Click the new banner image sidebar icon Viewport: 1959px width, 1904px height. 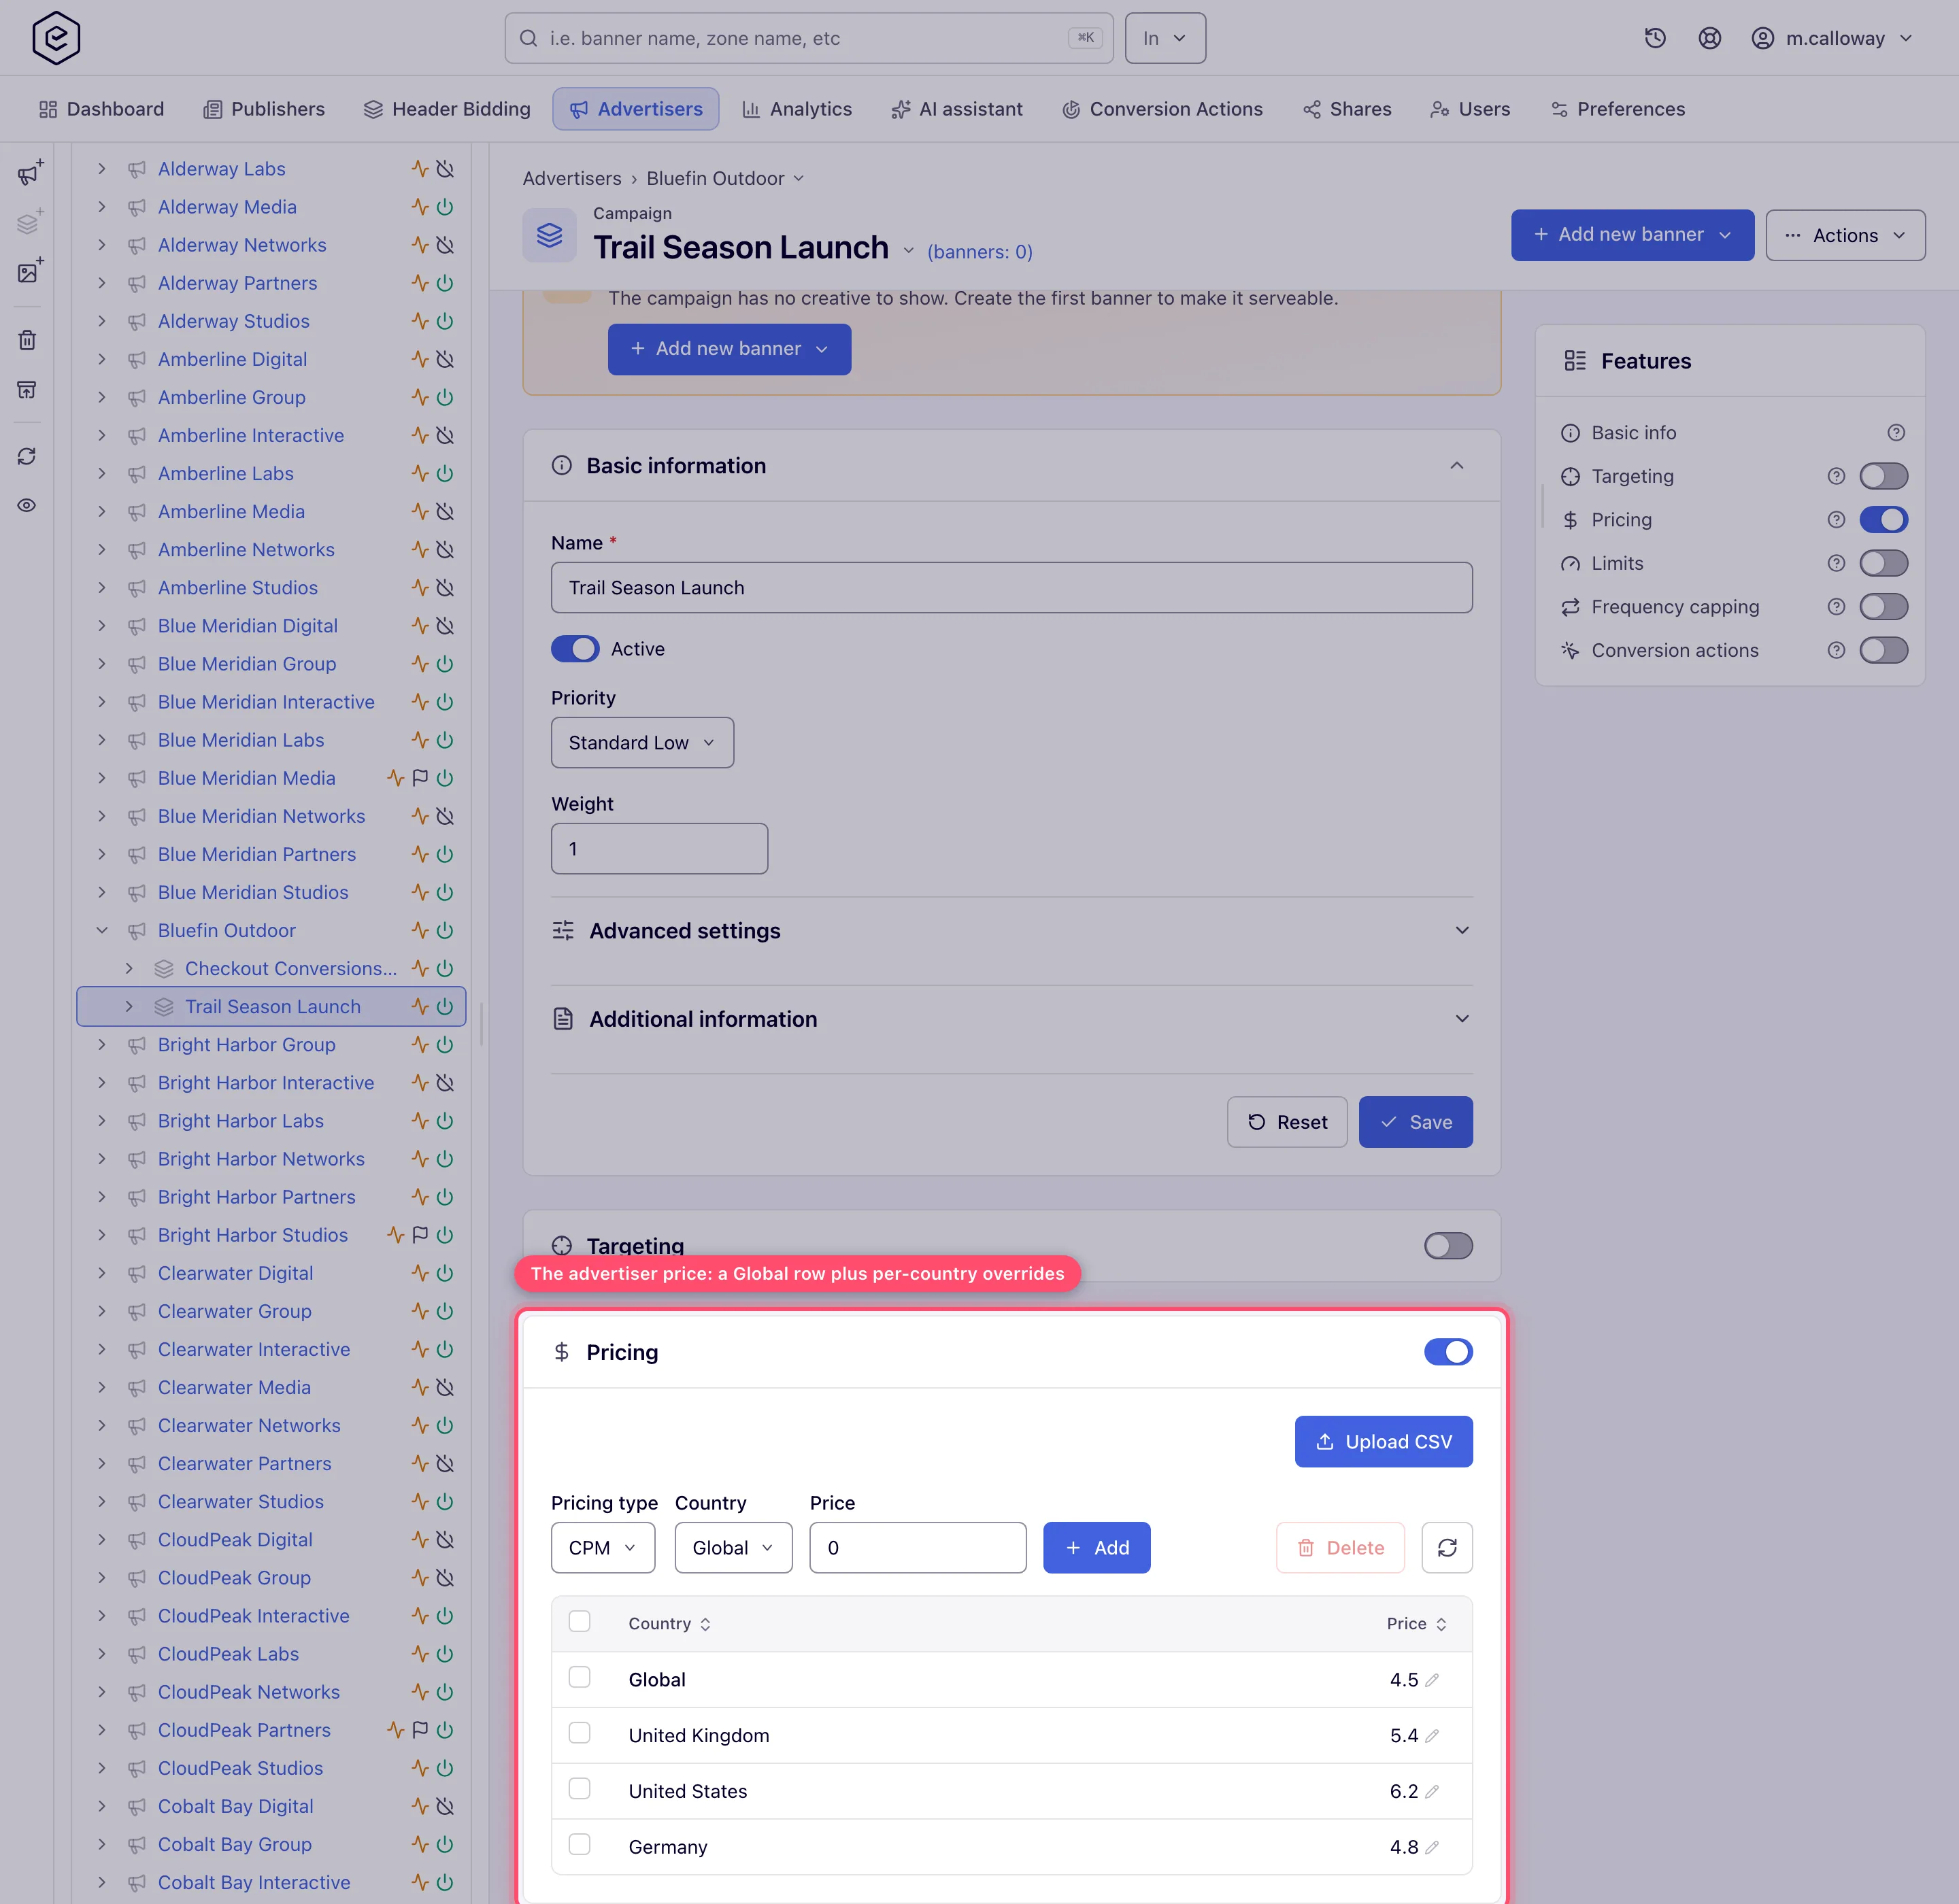pyautogui.click(x=29, y=271)
